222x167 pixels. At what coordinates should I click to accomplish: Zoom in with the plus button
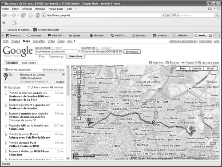(79, 82)
